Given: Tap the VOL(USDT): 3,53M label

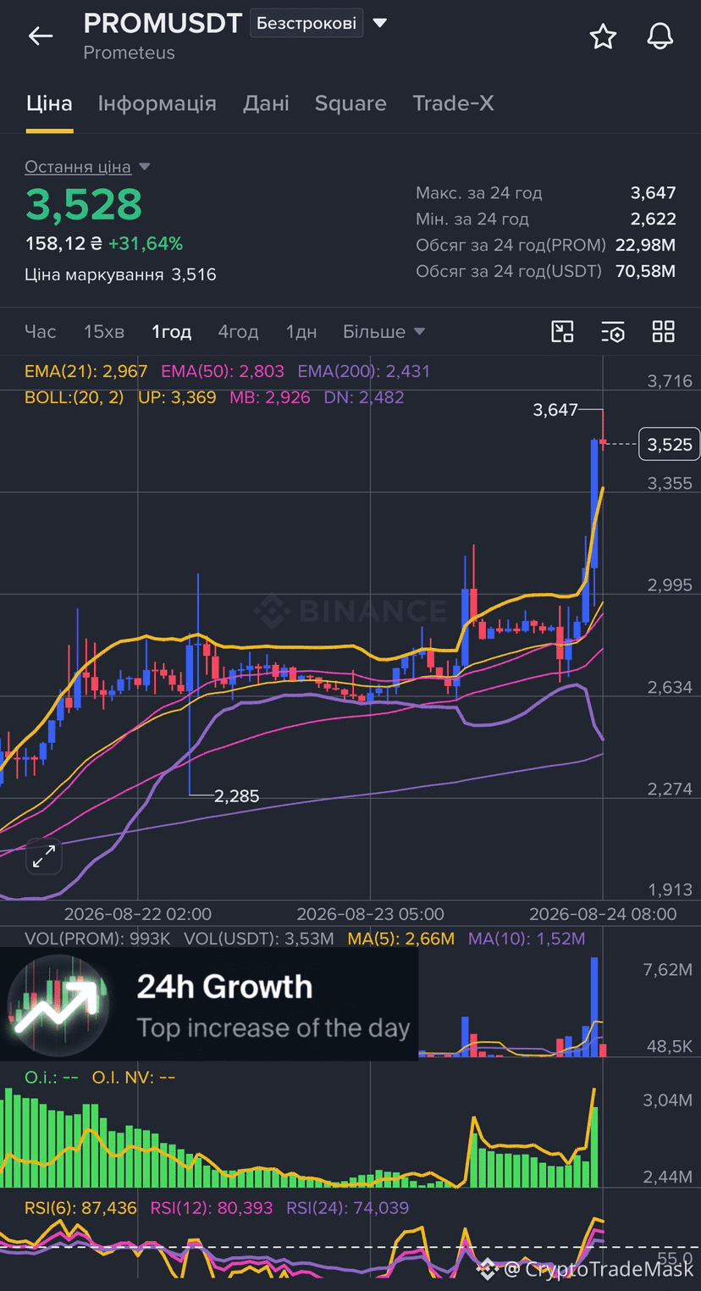Looking at the screenshot, I should [259, 939].
